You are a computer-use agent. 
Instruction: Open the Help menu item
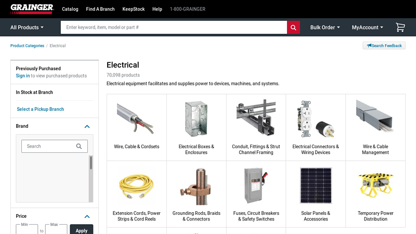pos(157,9)
